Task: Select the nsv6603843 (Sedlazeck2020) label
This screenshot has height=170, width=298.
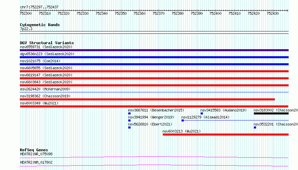Action: (46, 82)
